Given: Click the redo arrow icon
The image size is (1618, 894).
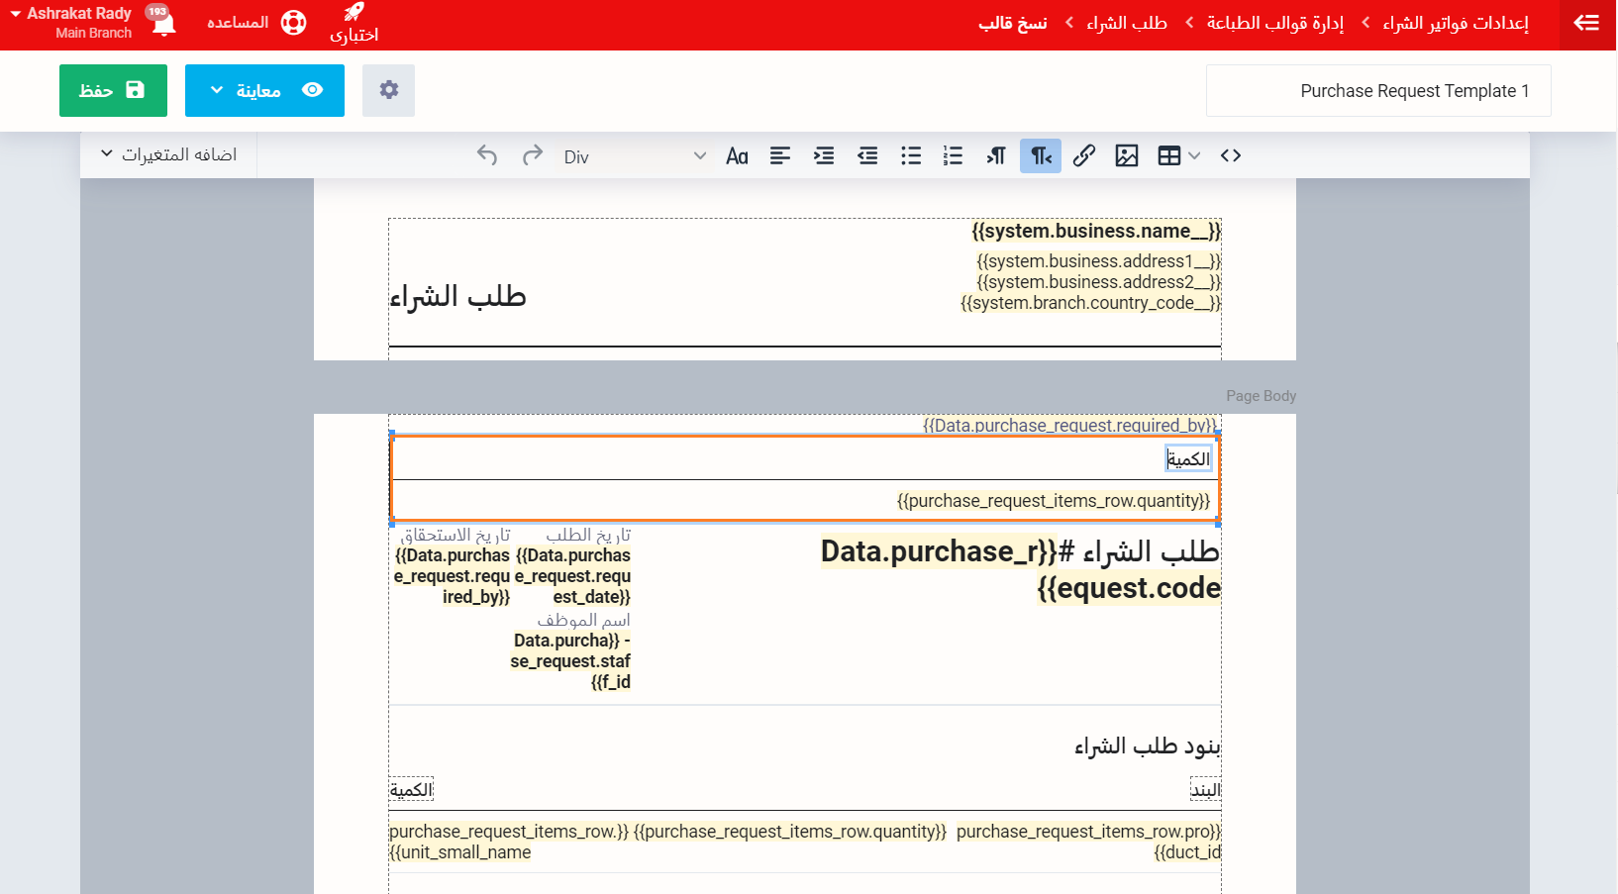Looking at the screenshot, I should (533, 155).
